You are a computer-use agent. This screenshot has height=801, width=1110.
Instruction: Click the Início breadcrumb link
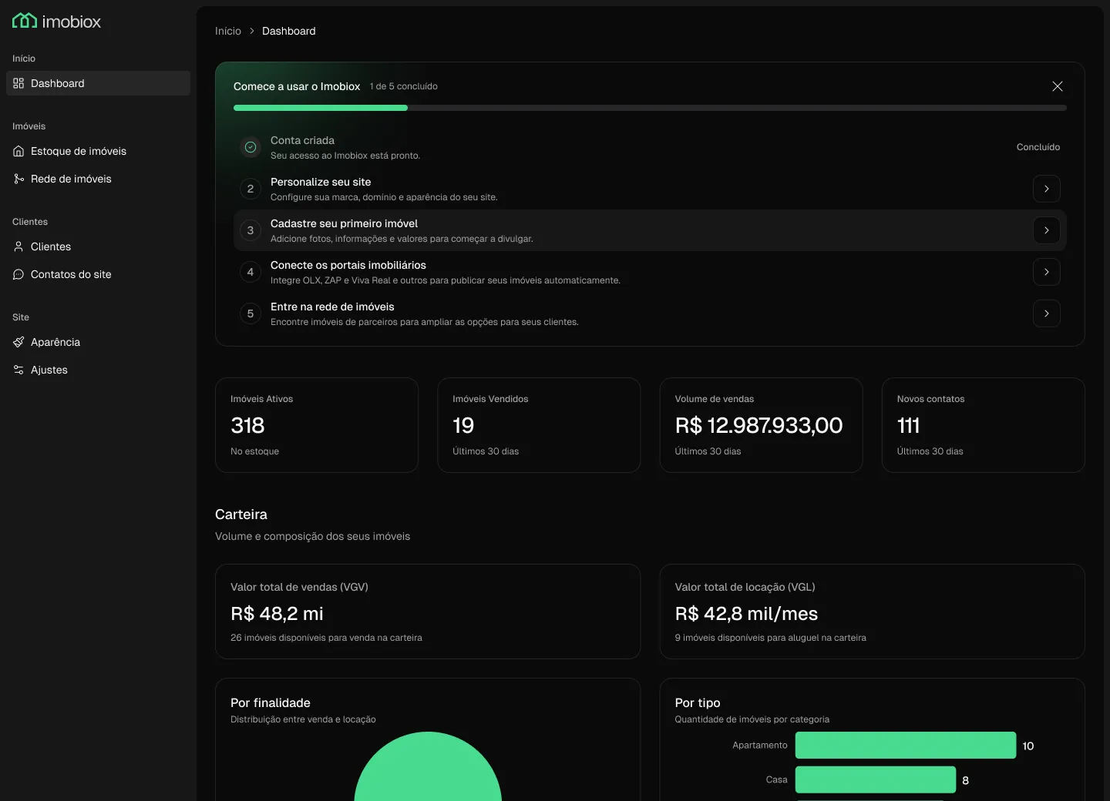pos(228,31)
